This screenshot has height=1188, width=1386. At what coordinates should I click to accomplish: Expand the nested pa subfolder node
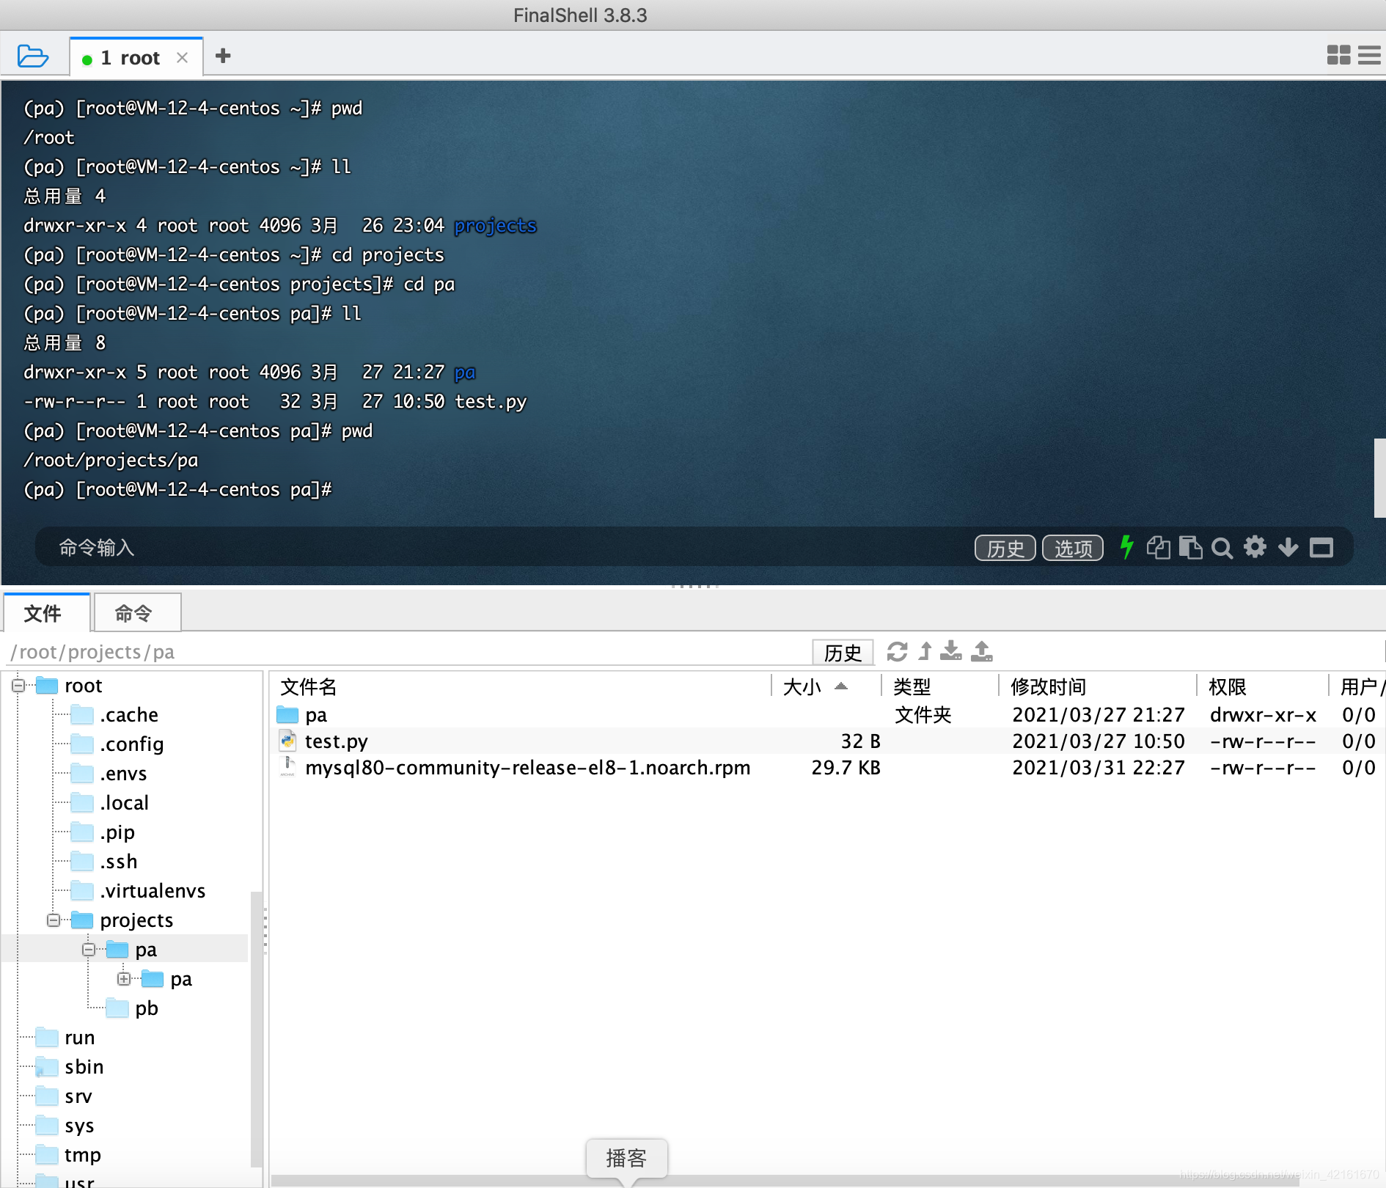pos(124,979)
